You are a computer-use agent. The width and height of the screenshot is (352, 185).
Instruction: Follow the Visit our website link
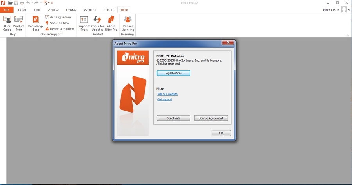(x=167, y=94)
